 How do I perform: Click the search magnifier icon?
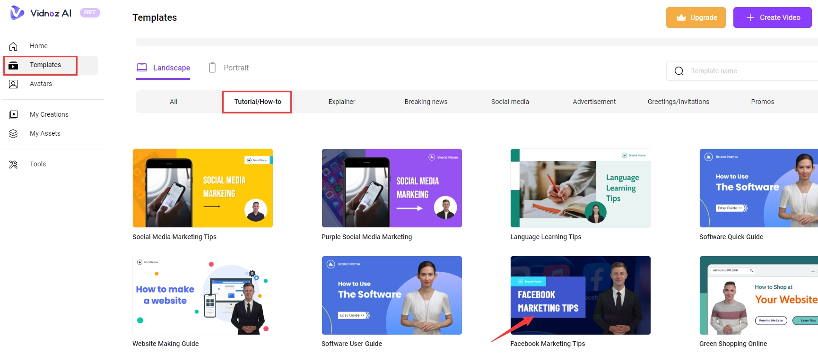tap(679, 71)
